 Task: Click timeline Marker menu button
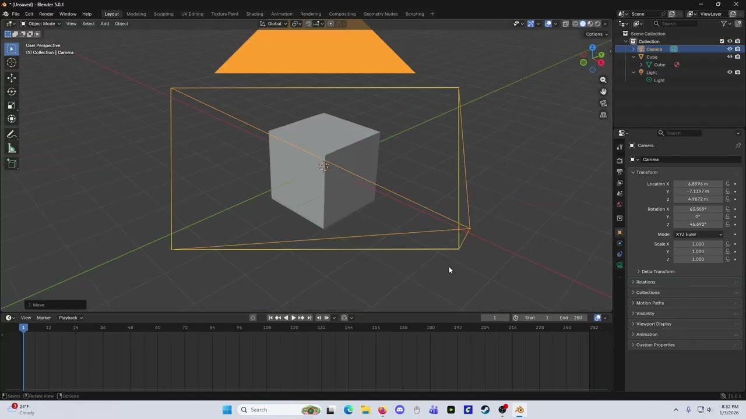click(44, 318)
